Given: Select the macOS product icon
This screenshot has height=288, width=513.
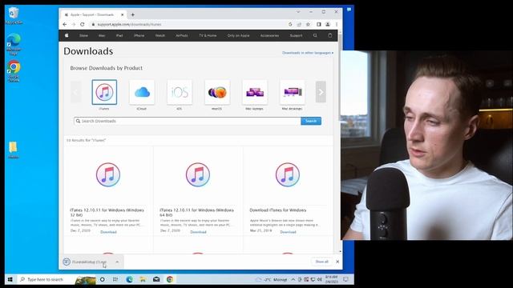Looking at the screenshot, I should 217,92.
